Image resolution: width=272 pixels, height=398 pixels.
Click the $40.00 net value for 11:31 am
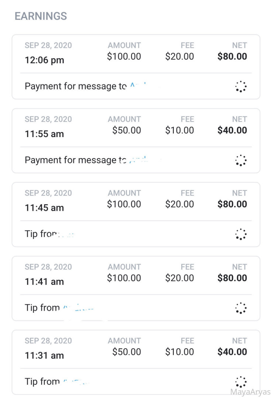(x=232, y=352)
